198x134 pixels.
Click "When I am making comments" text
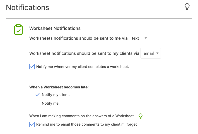[83, 116]
